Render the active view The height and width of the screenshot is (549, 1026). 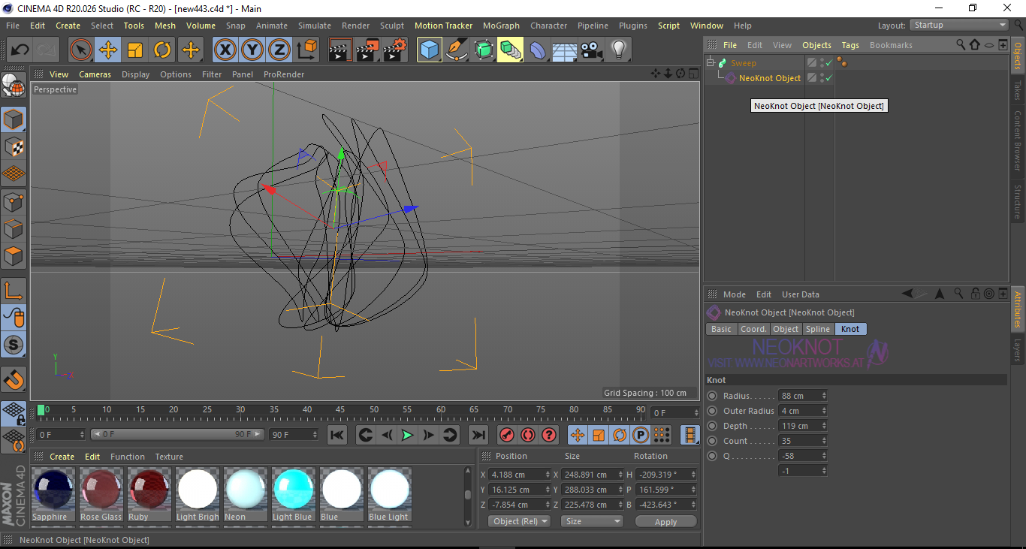click(x=340, y=50)
